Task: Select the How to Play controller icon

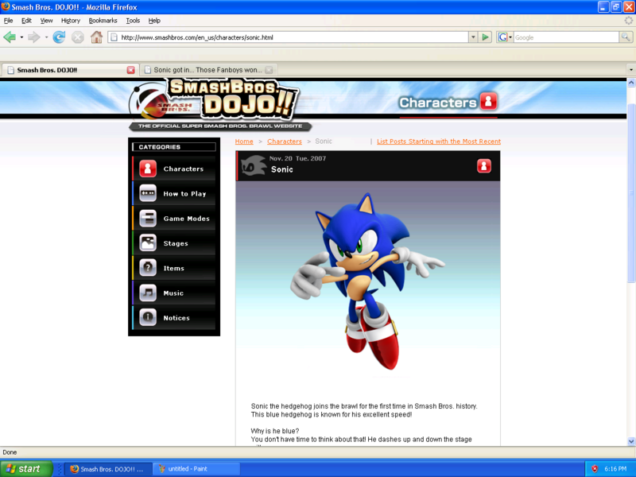Action: (148, 193)
